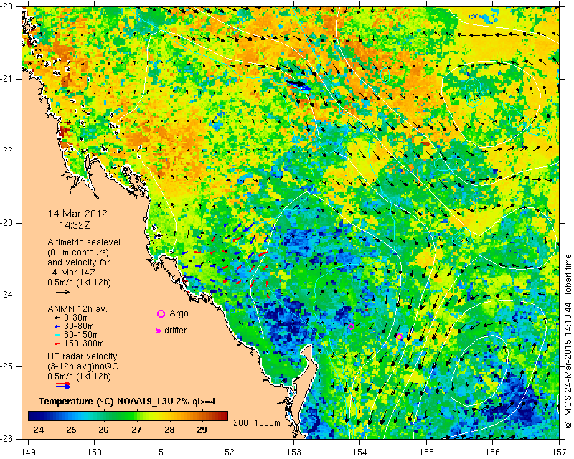This screenshot has height=459, width=574.
Task: Click the 'HF radar velocity' legend text
Action: pos(83,356)
